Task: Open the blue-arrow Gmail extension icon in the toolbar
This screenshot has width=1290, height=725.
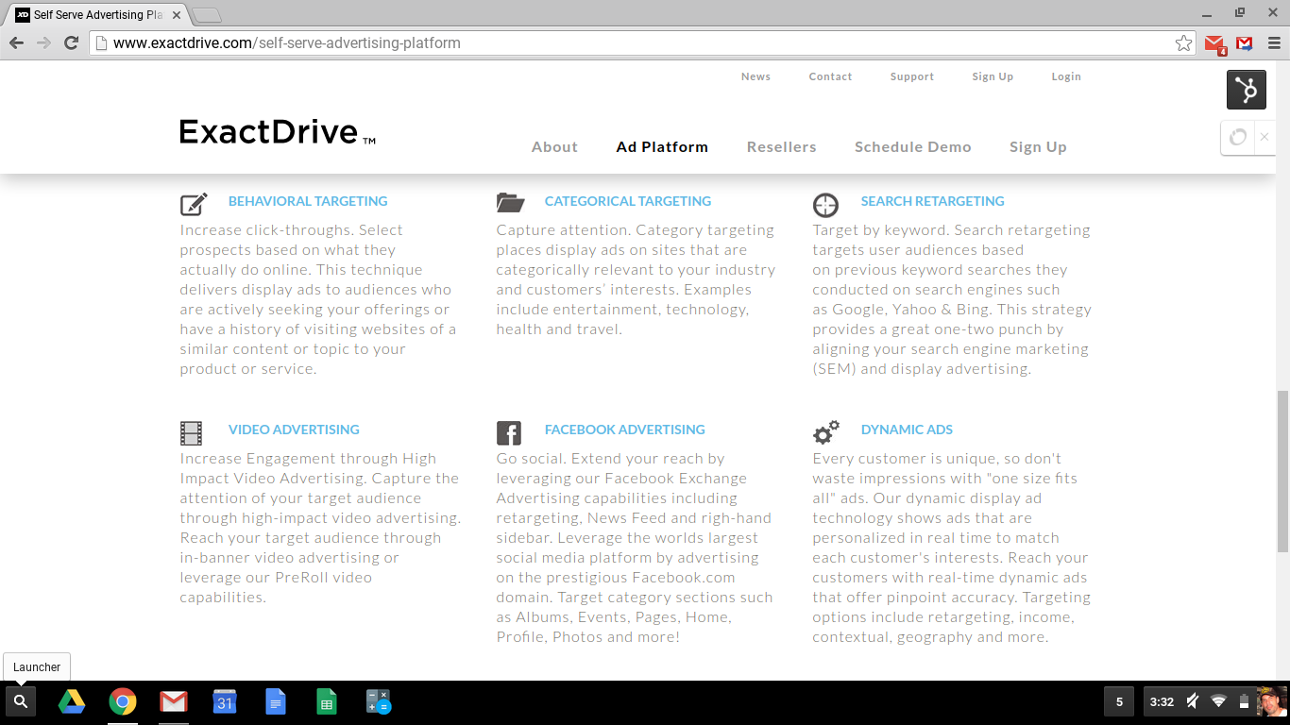Action: (x=1245, y=43)
